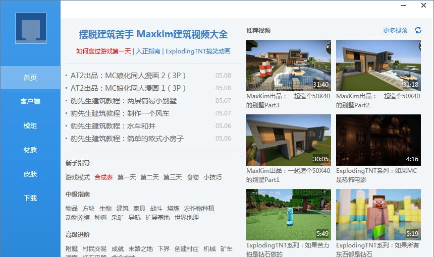Image resolution: width=434 pixels, height=257 pixels.
Task: Open the 机械 guide link
Action: pyautogui.click(x=209, y=249)
